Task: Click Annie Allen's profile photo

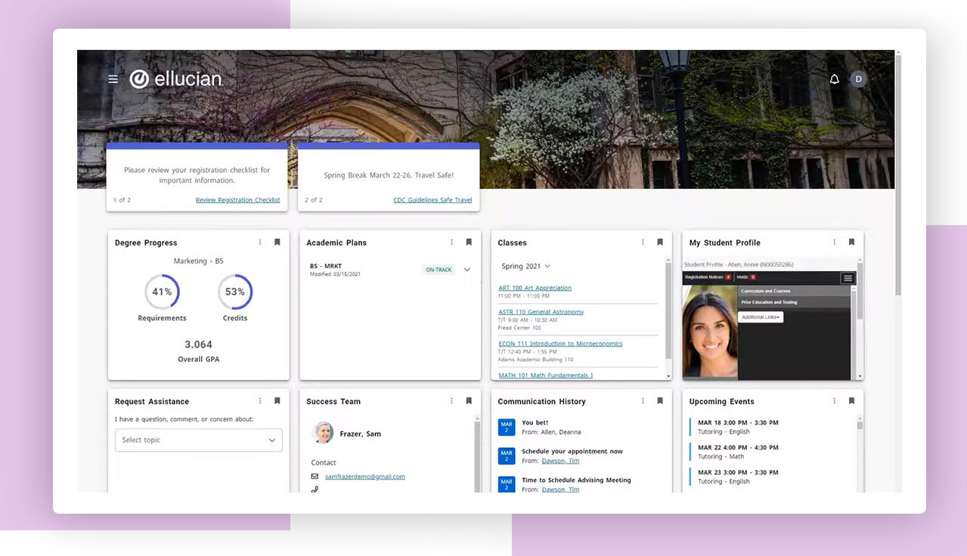Action: 709,332
